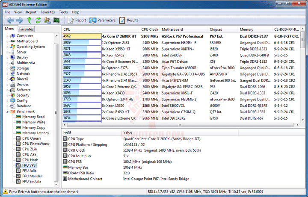Open the Memory Write benchmark

click(31, 122)
